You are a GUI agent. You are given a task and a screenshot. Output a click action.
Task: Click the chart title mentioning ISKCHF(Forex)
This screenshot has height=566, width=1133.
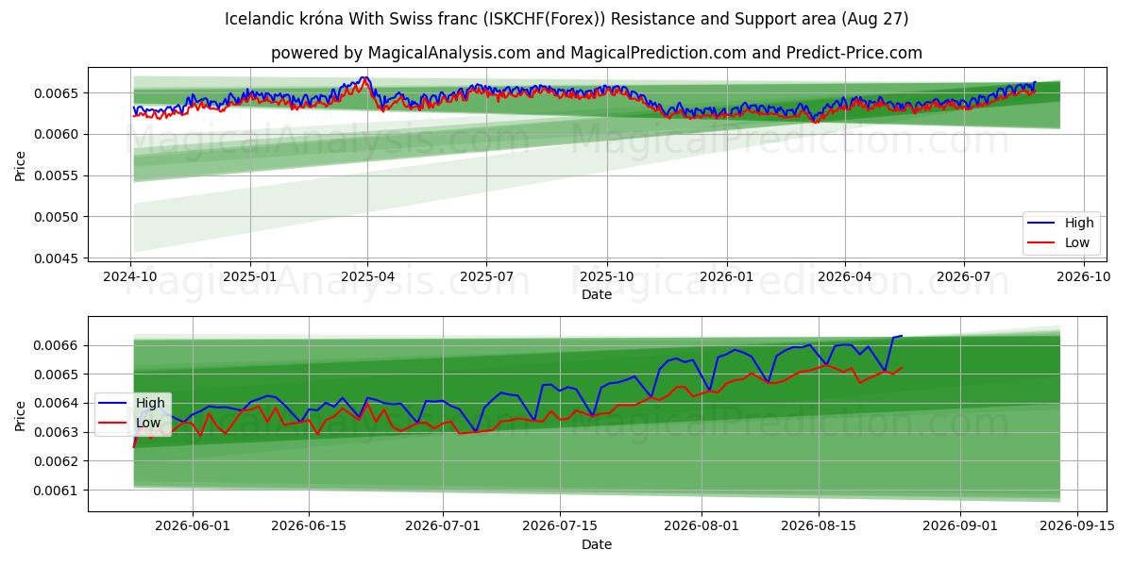(x=566, y=19)
